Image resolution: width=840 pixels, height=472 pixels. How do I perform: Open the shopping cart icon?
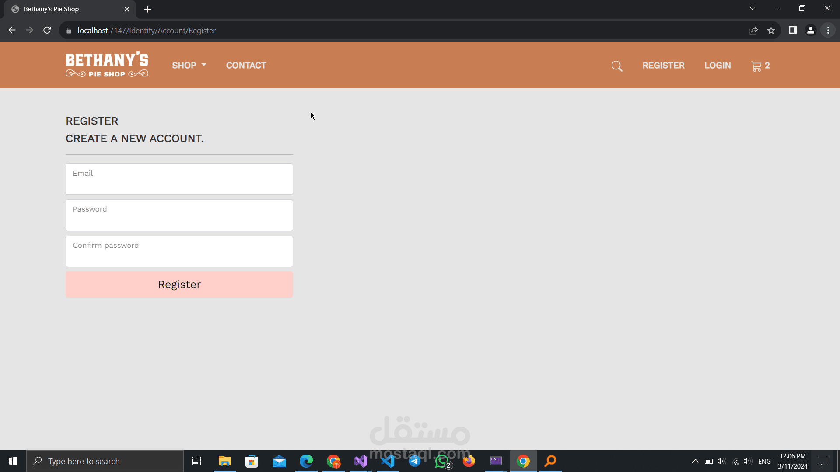(x=756, y=66)
